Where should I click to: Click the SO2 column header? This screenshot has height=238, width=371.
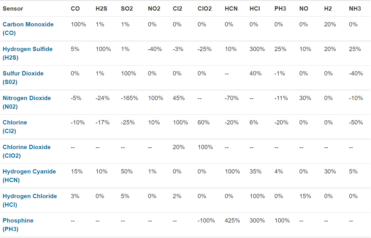tap(127, 9)
